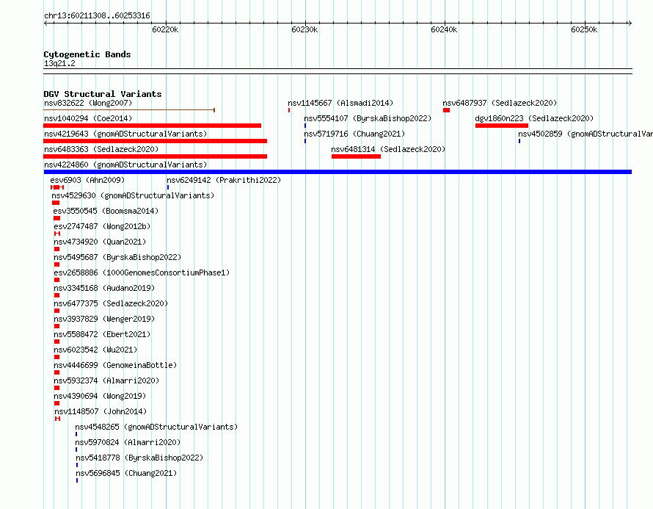Click nsv6483363 (Sedlazeck2020) label
The width and height of the screenshot is (653, 509).
(101, 149)
